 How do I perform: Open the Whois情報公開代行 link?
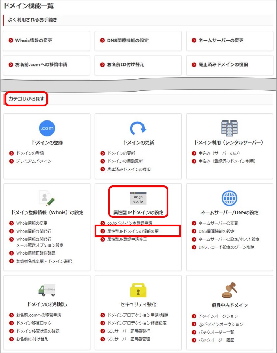click(x=33, y=231)
